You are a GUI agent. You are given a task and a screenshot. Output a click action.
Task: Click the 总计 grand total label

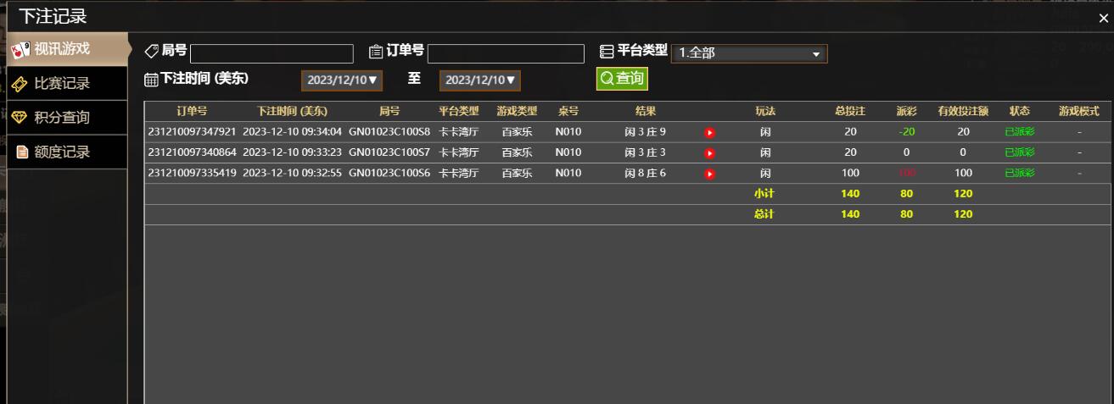(764, 214)
